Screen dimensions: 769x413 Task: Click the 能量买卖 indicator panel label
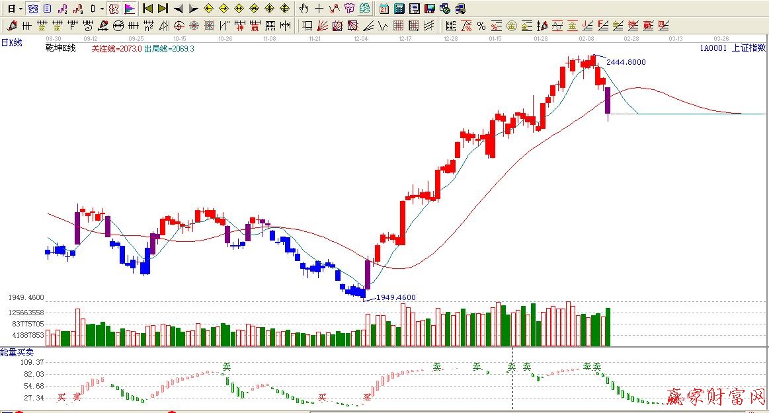click(17, 352)
